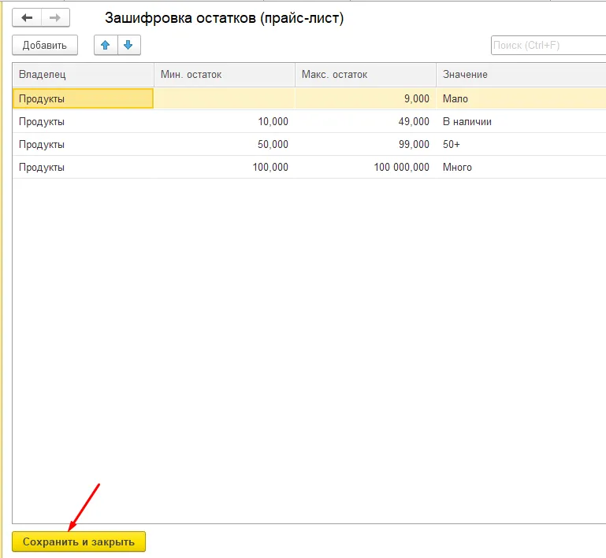Select the 50,000 min remainder cell

coord(225,144)
